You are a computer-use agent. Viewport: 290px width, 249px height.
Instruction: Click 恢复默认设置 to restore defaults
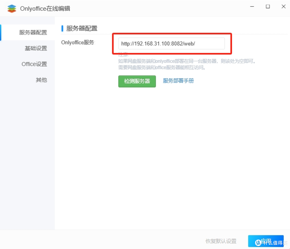221,241
